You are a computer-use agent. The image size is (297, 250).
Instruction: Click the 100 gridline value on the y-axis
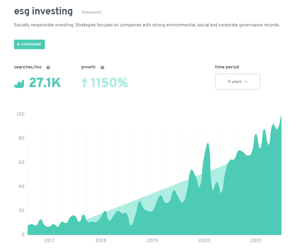coord(20,114)
